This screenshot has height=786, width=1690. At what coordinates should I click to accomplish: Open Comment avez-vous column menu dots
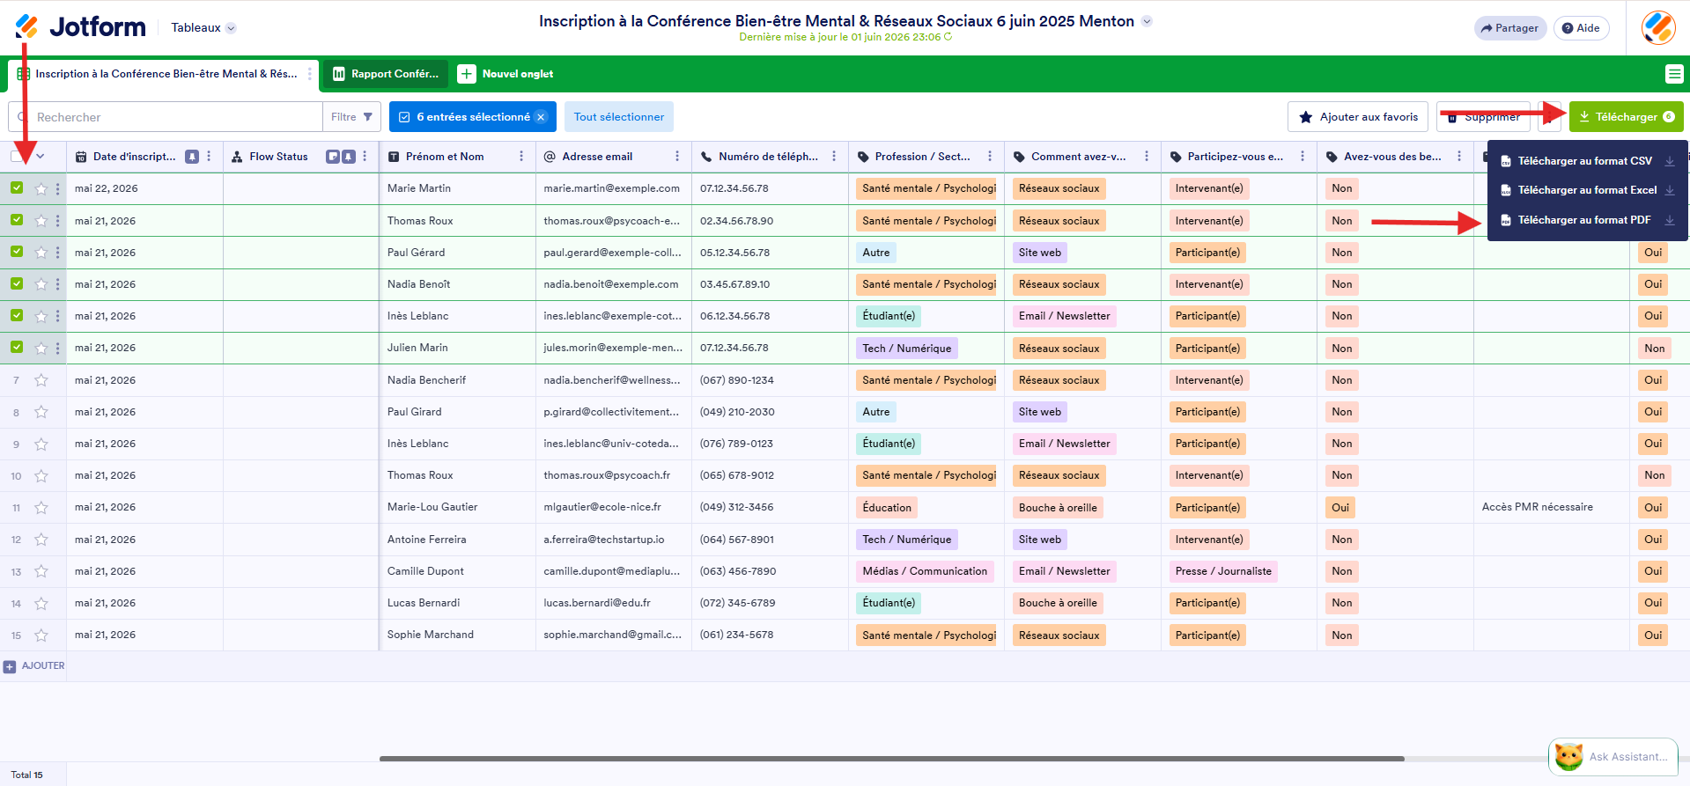pyautogui.click(x=1147, y=157)
